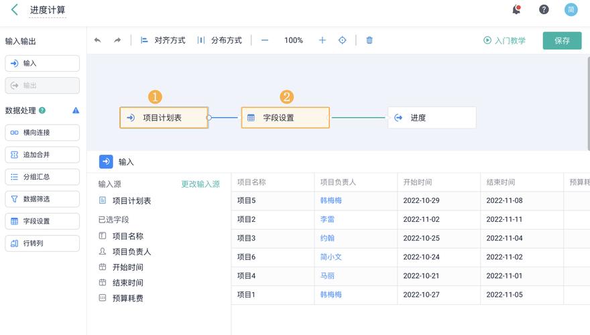590x335 pixels.
Task: Click the 项目2 cell
Action: click(273, 220)
